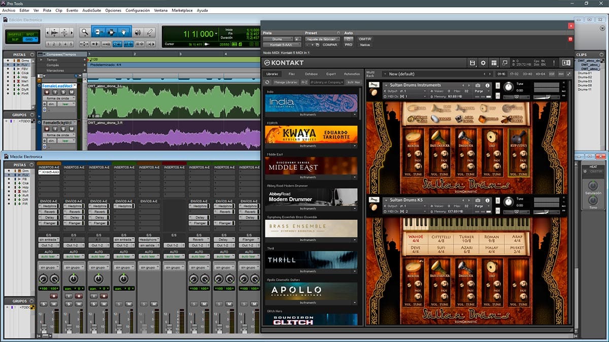This screenshot has height=342, width=609.
Task: Click info icon on Sultan Drums K5
Action: tap(488, 200)
